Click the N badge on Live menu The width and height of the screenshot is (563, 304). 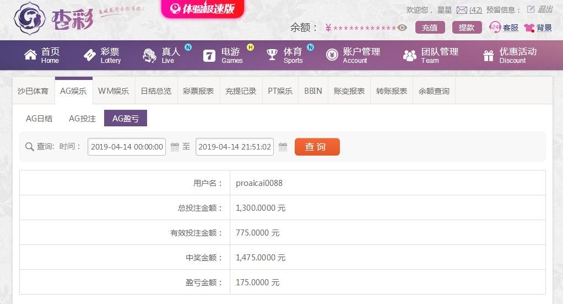(188, 47)
